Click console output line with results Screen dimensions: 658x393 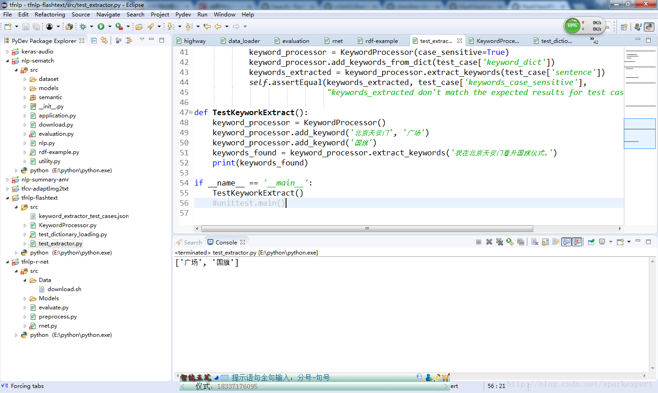coord(207,262)
